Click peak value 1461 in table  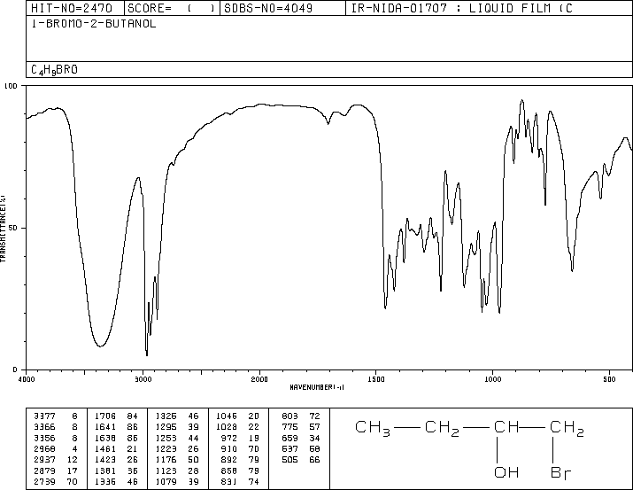pyautogui.click(x=105, y=448)
